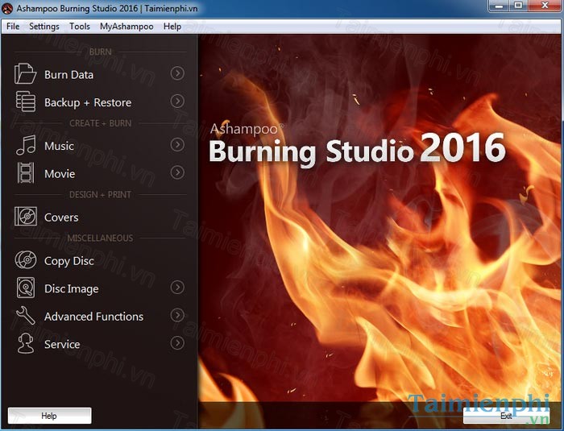The width and height of the screenshot is (564, 431).
Task: Open the MyAshampoo menu
Action: point(126,26)
